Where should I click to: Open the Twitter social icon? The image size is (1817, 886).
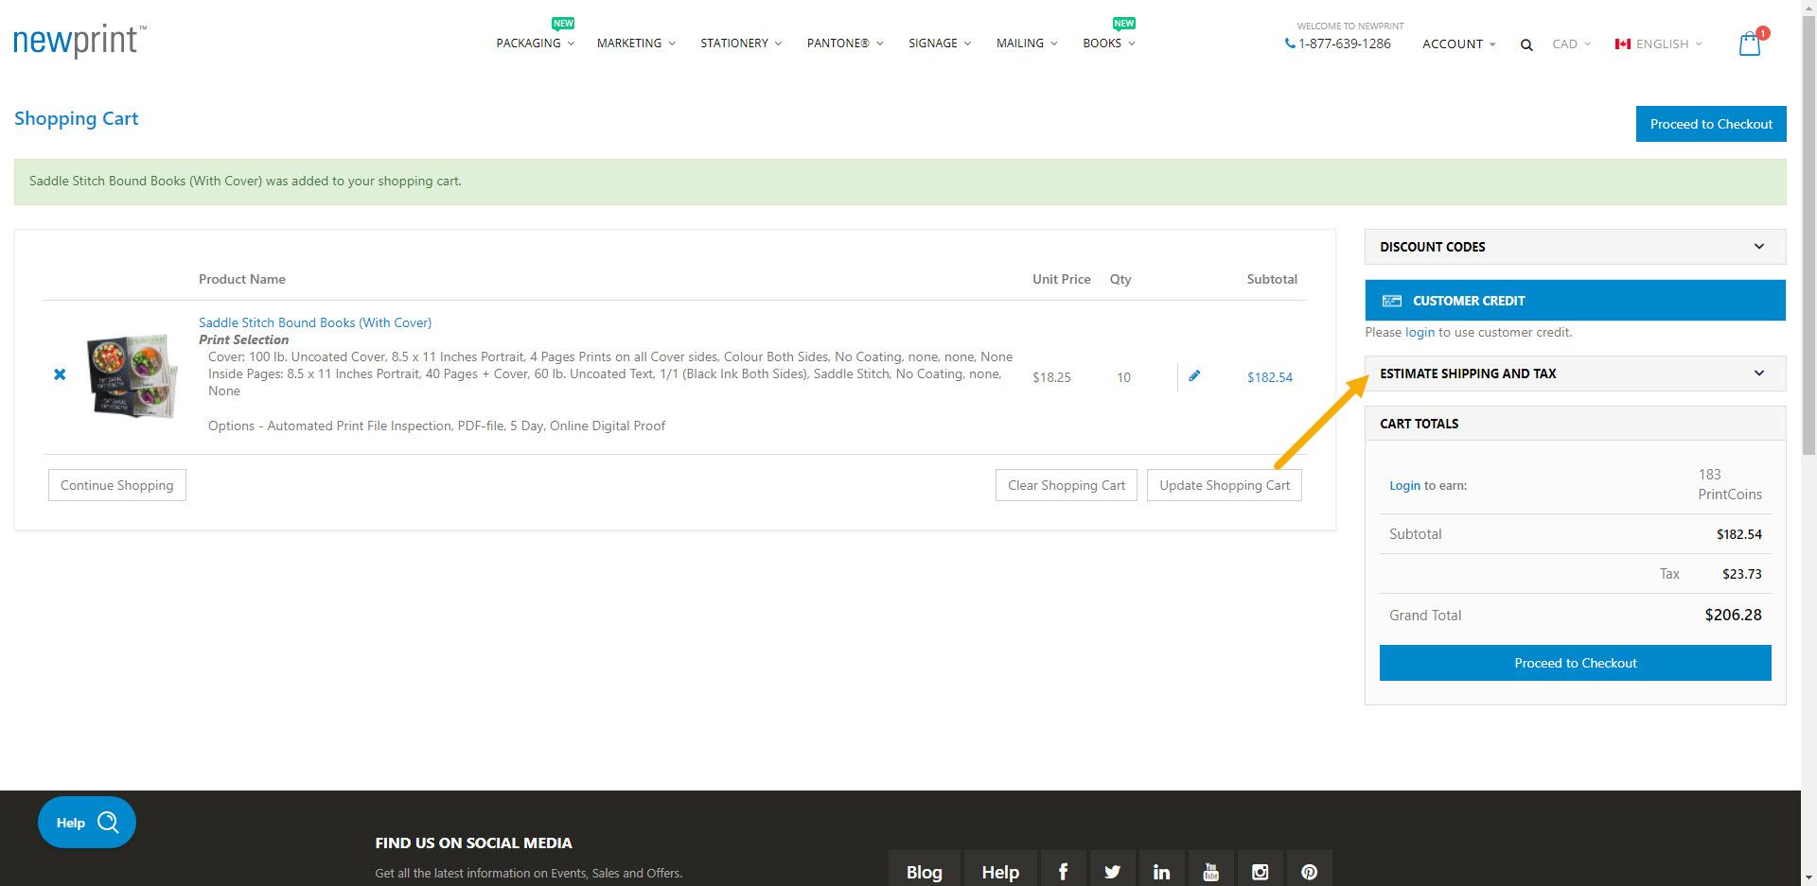[1112, 869]
